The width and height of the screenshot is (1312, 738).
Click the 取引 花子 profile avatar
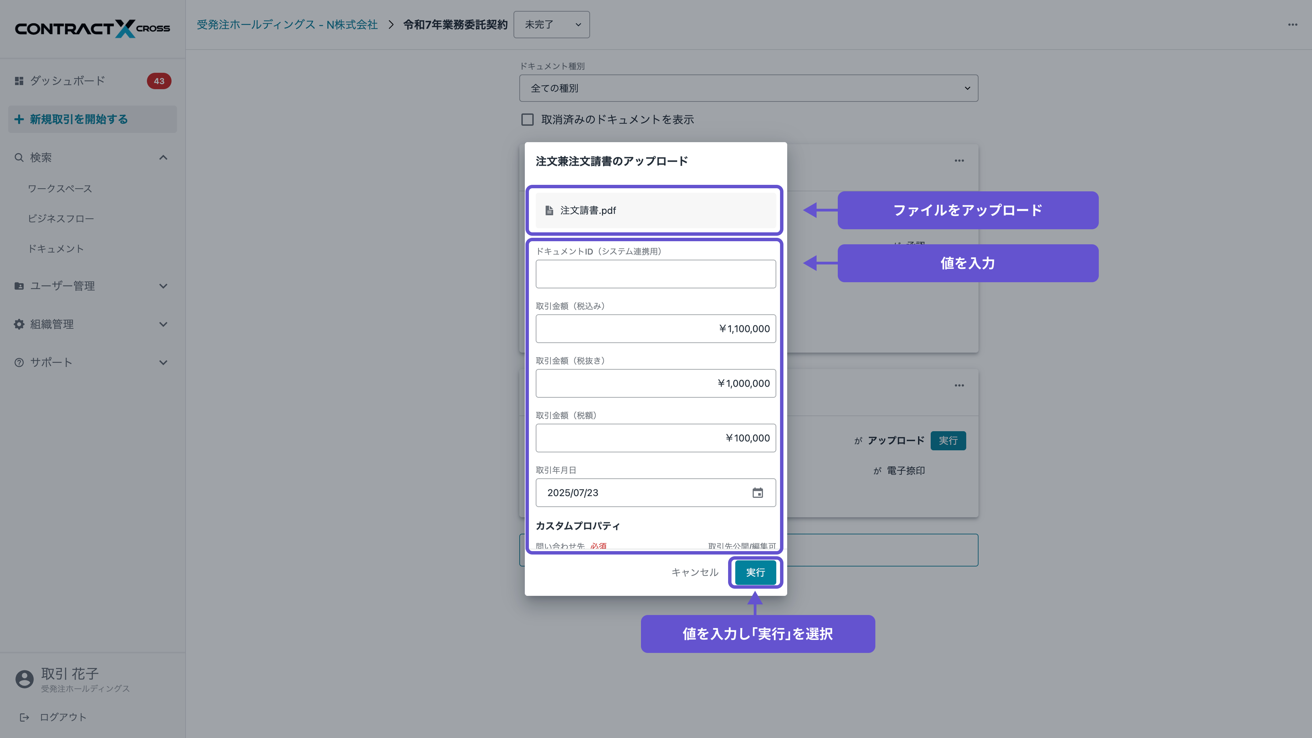(24, 679)
